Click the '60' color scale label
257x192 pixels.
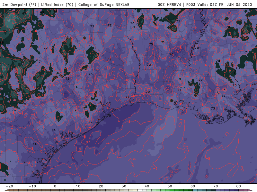(193, 186)
